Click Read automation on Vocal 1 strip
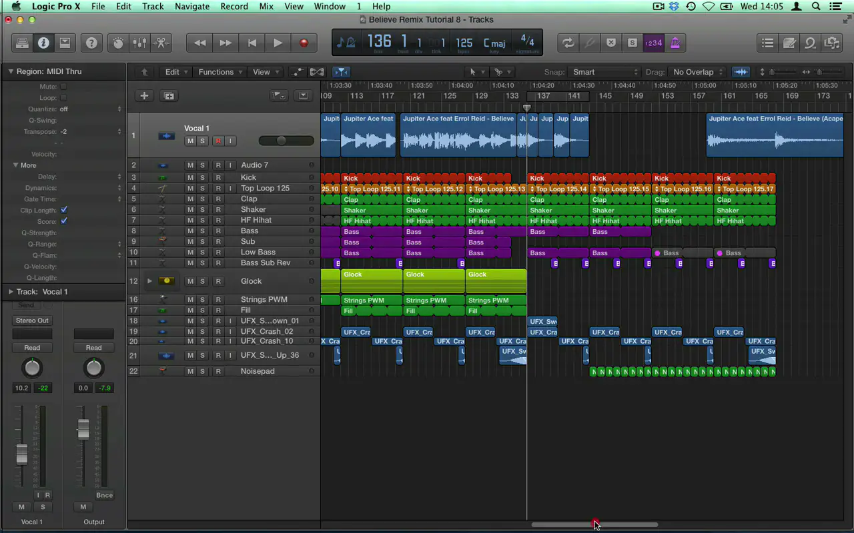 pos(32,348)
